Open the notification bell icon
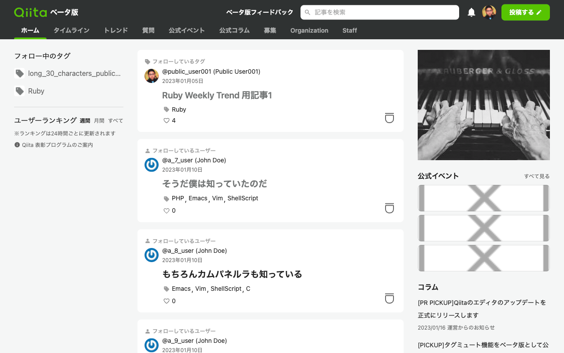564x353 pixels. (471, 12)
